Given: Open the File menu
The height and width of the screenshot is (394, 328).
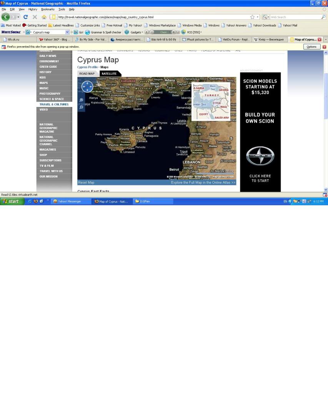Looking at the screenshot, I should click(4, 9).
